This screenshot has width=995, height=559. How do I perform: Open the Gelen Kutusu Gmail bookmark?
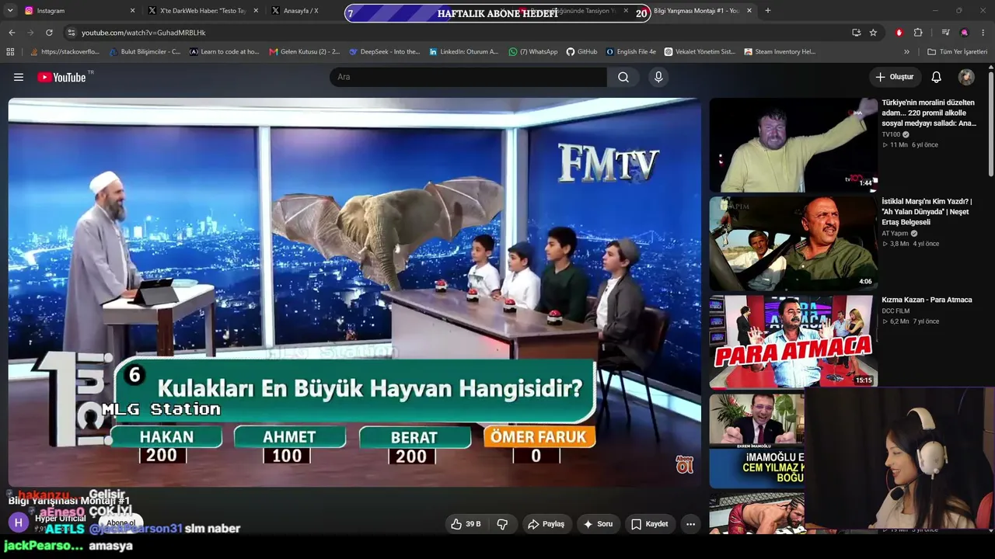[x=305, y=52]
